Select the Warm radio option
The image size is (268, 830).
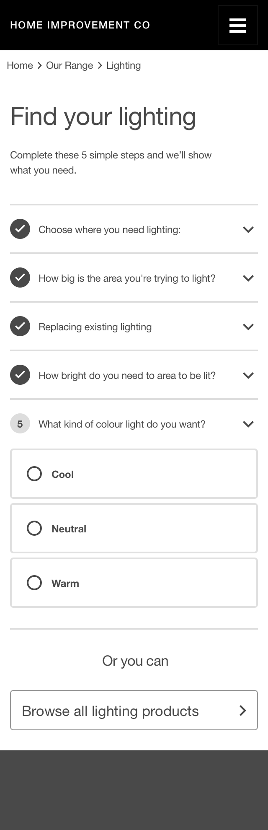(x=34, y=583)
